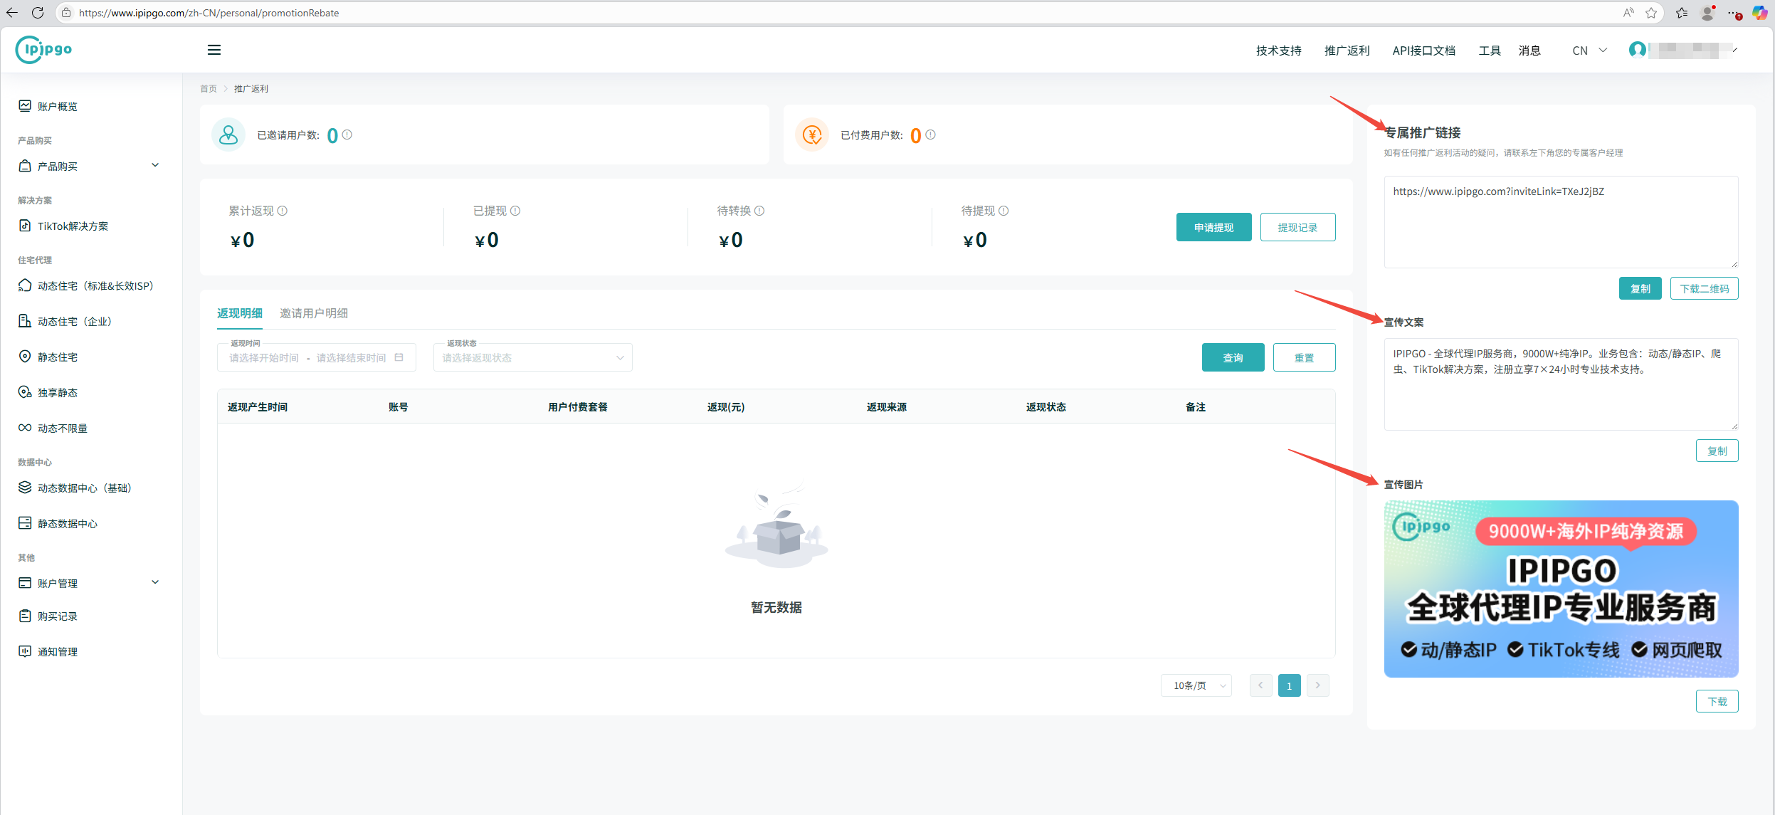1775x815 pixels.
Task: Click the user avatar icon in header
Action: tap(1637, 50)
